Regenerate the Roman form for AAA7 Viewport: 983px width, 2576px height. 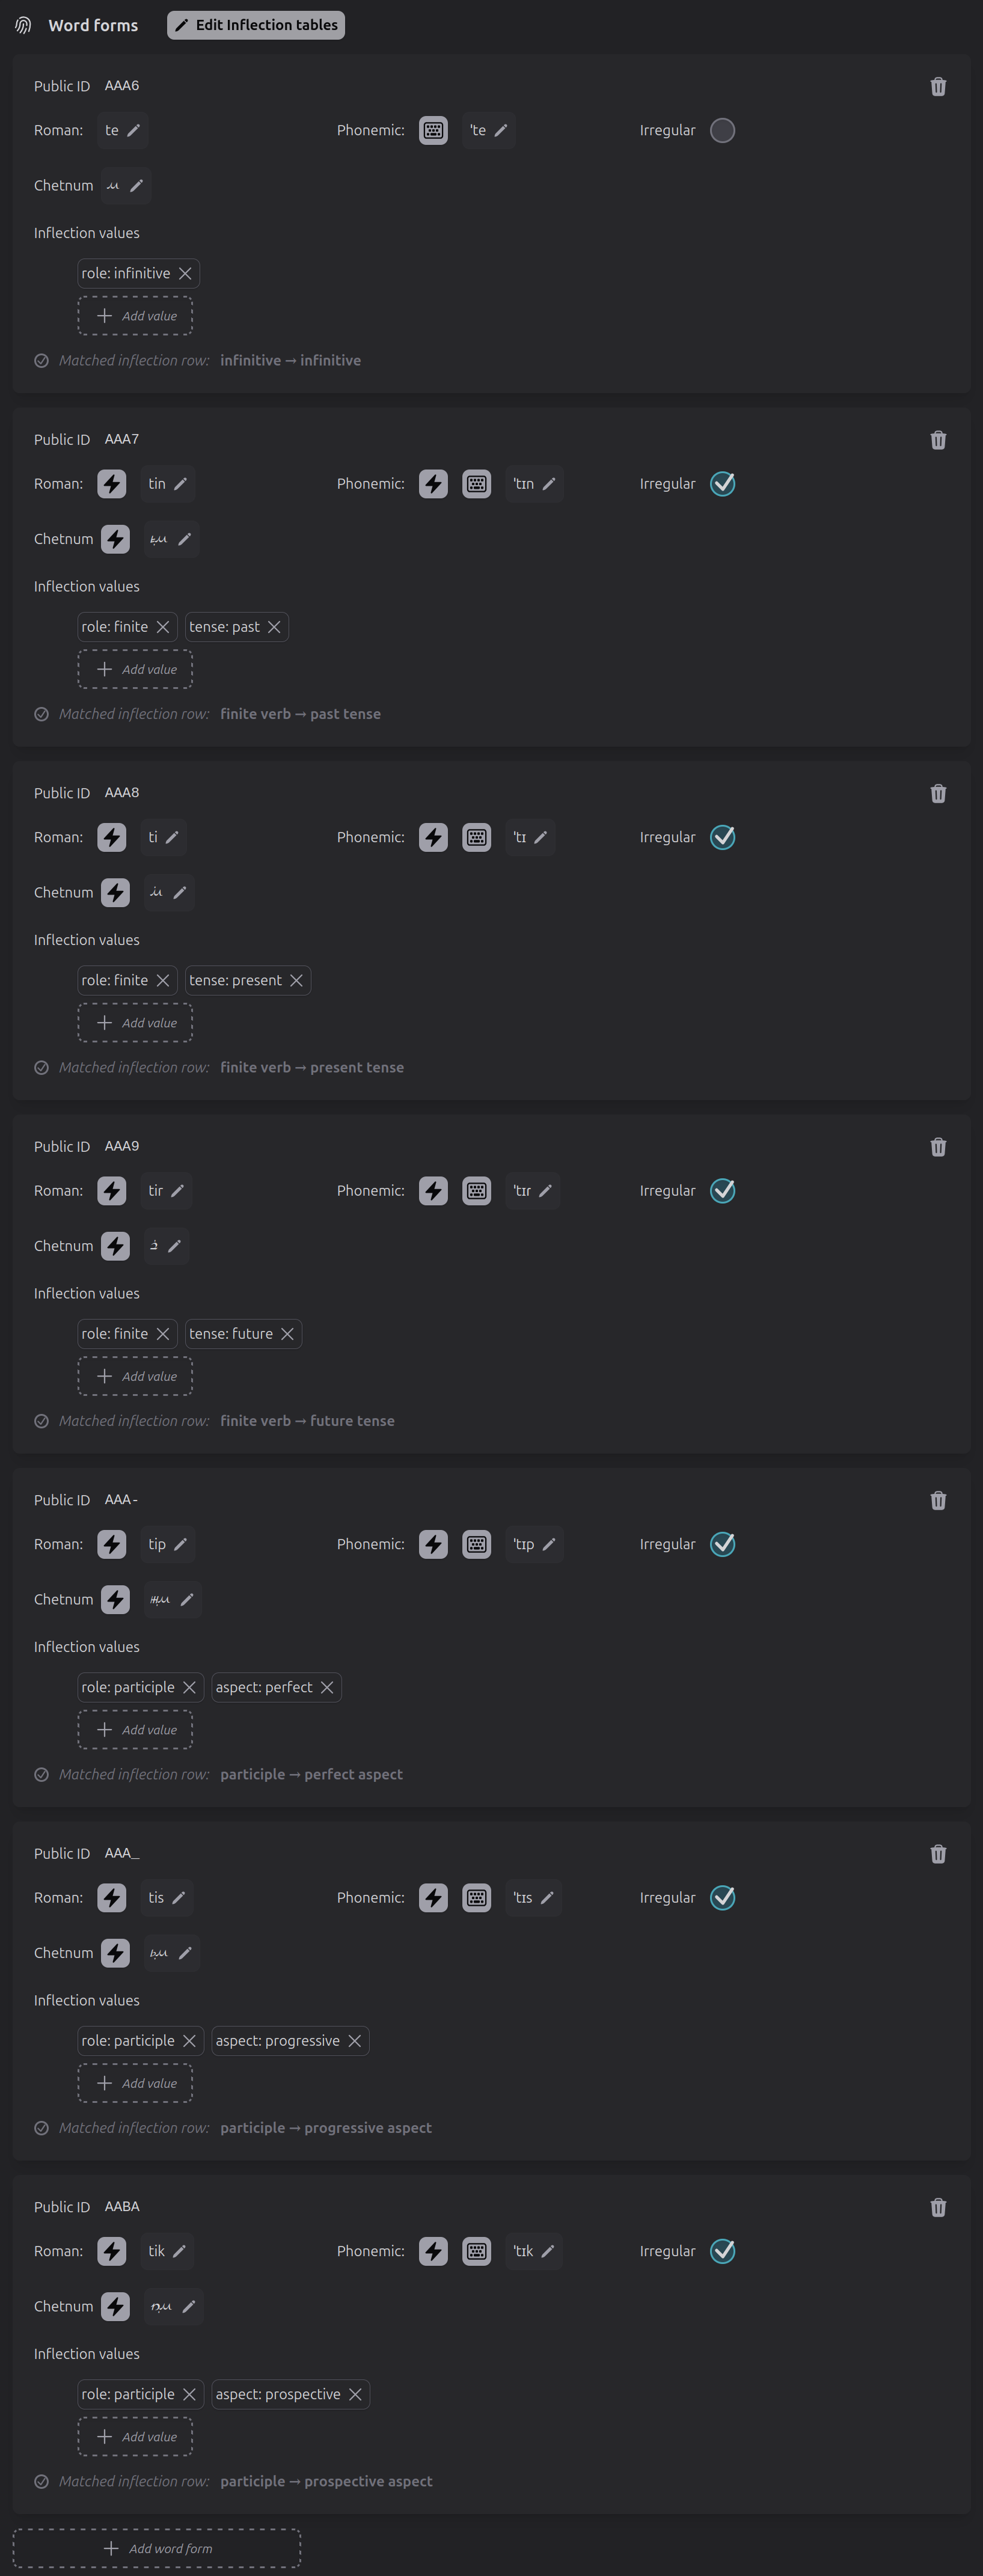coord(111,484)
